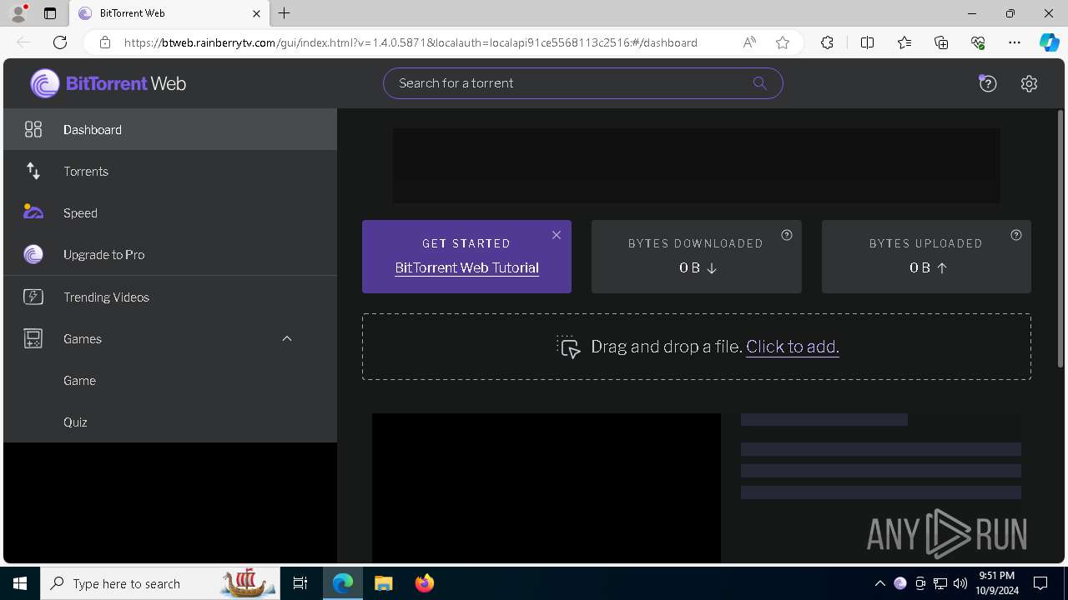
Task: Open the notification center
Action: coord(1040,583)
